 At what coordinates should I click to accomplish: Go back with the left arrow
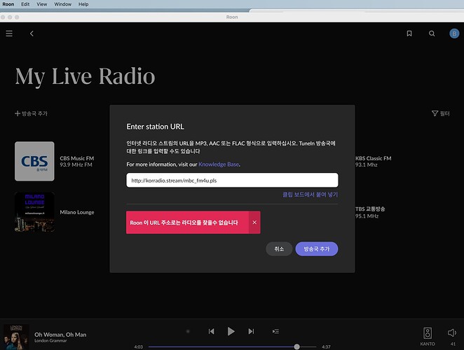point(32,34)
